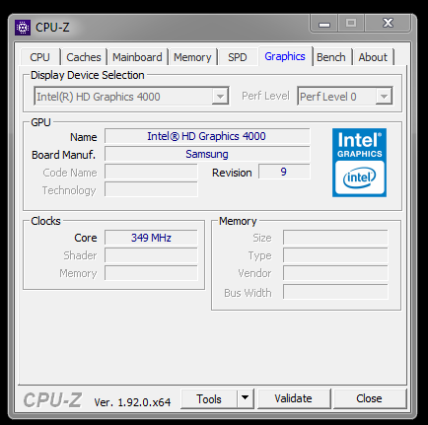Click the empty Memory Vendor field
The image size is (428, 425).
point(335,273)
